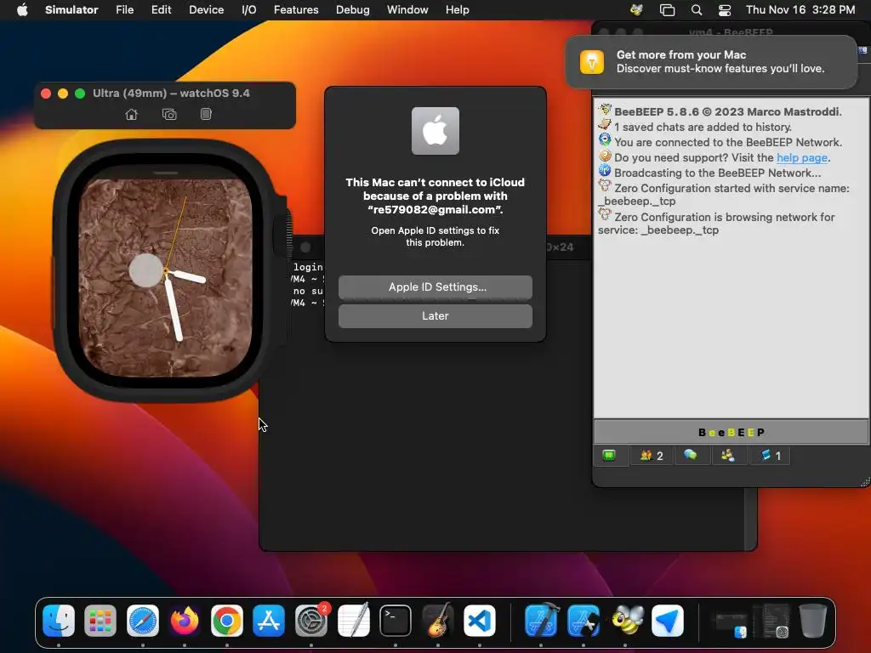
Task: Click the minimized Settings window thumbnail in Dock
Action: (x=772, y=621)
